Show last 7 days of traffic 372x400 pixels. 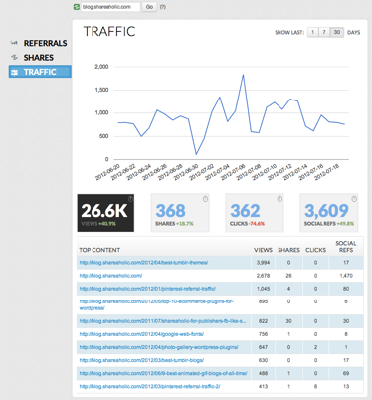point(324,32)
